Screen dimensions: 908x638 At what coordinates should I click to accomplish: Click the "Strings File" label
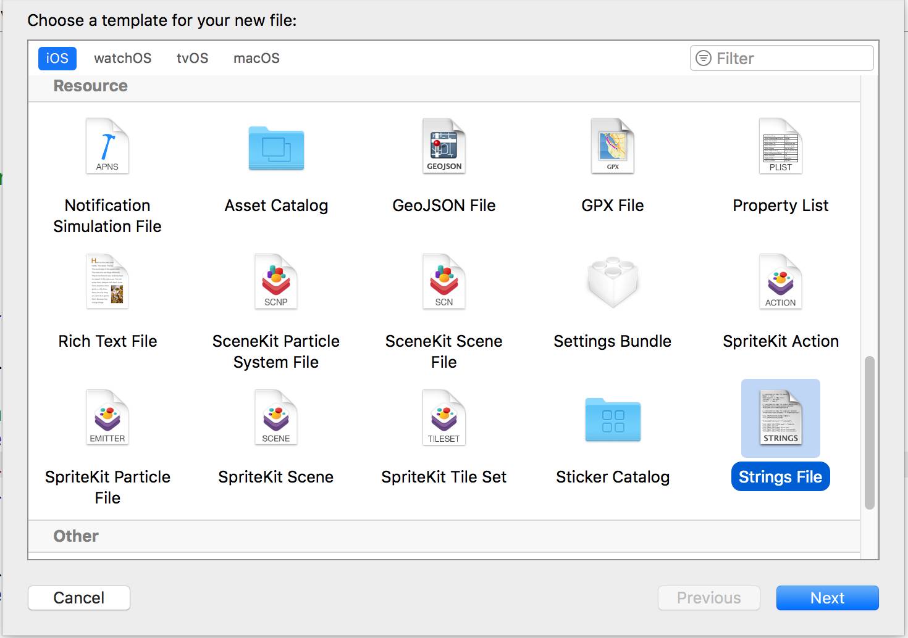coord(781,477)
